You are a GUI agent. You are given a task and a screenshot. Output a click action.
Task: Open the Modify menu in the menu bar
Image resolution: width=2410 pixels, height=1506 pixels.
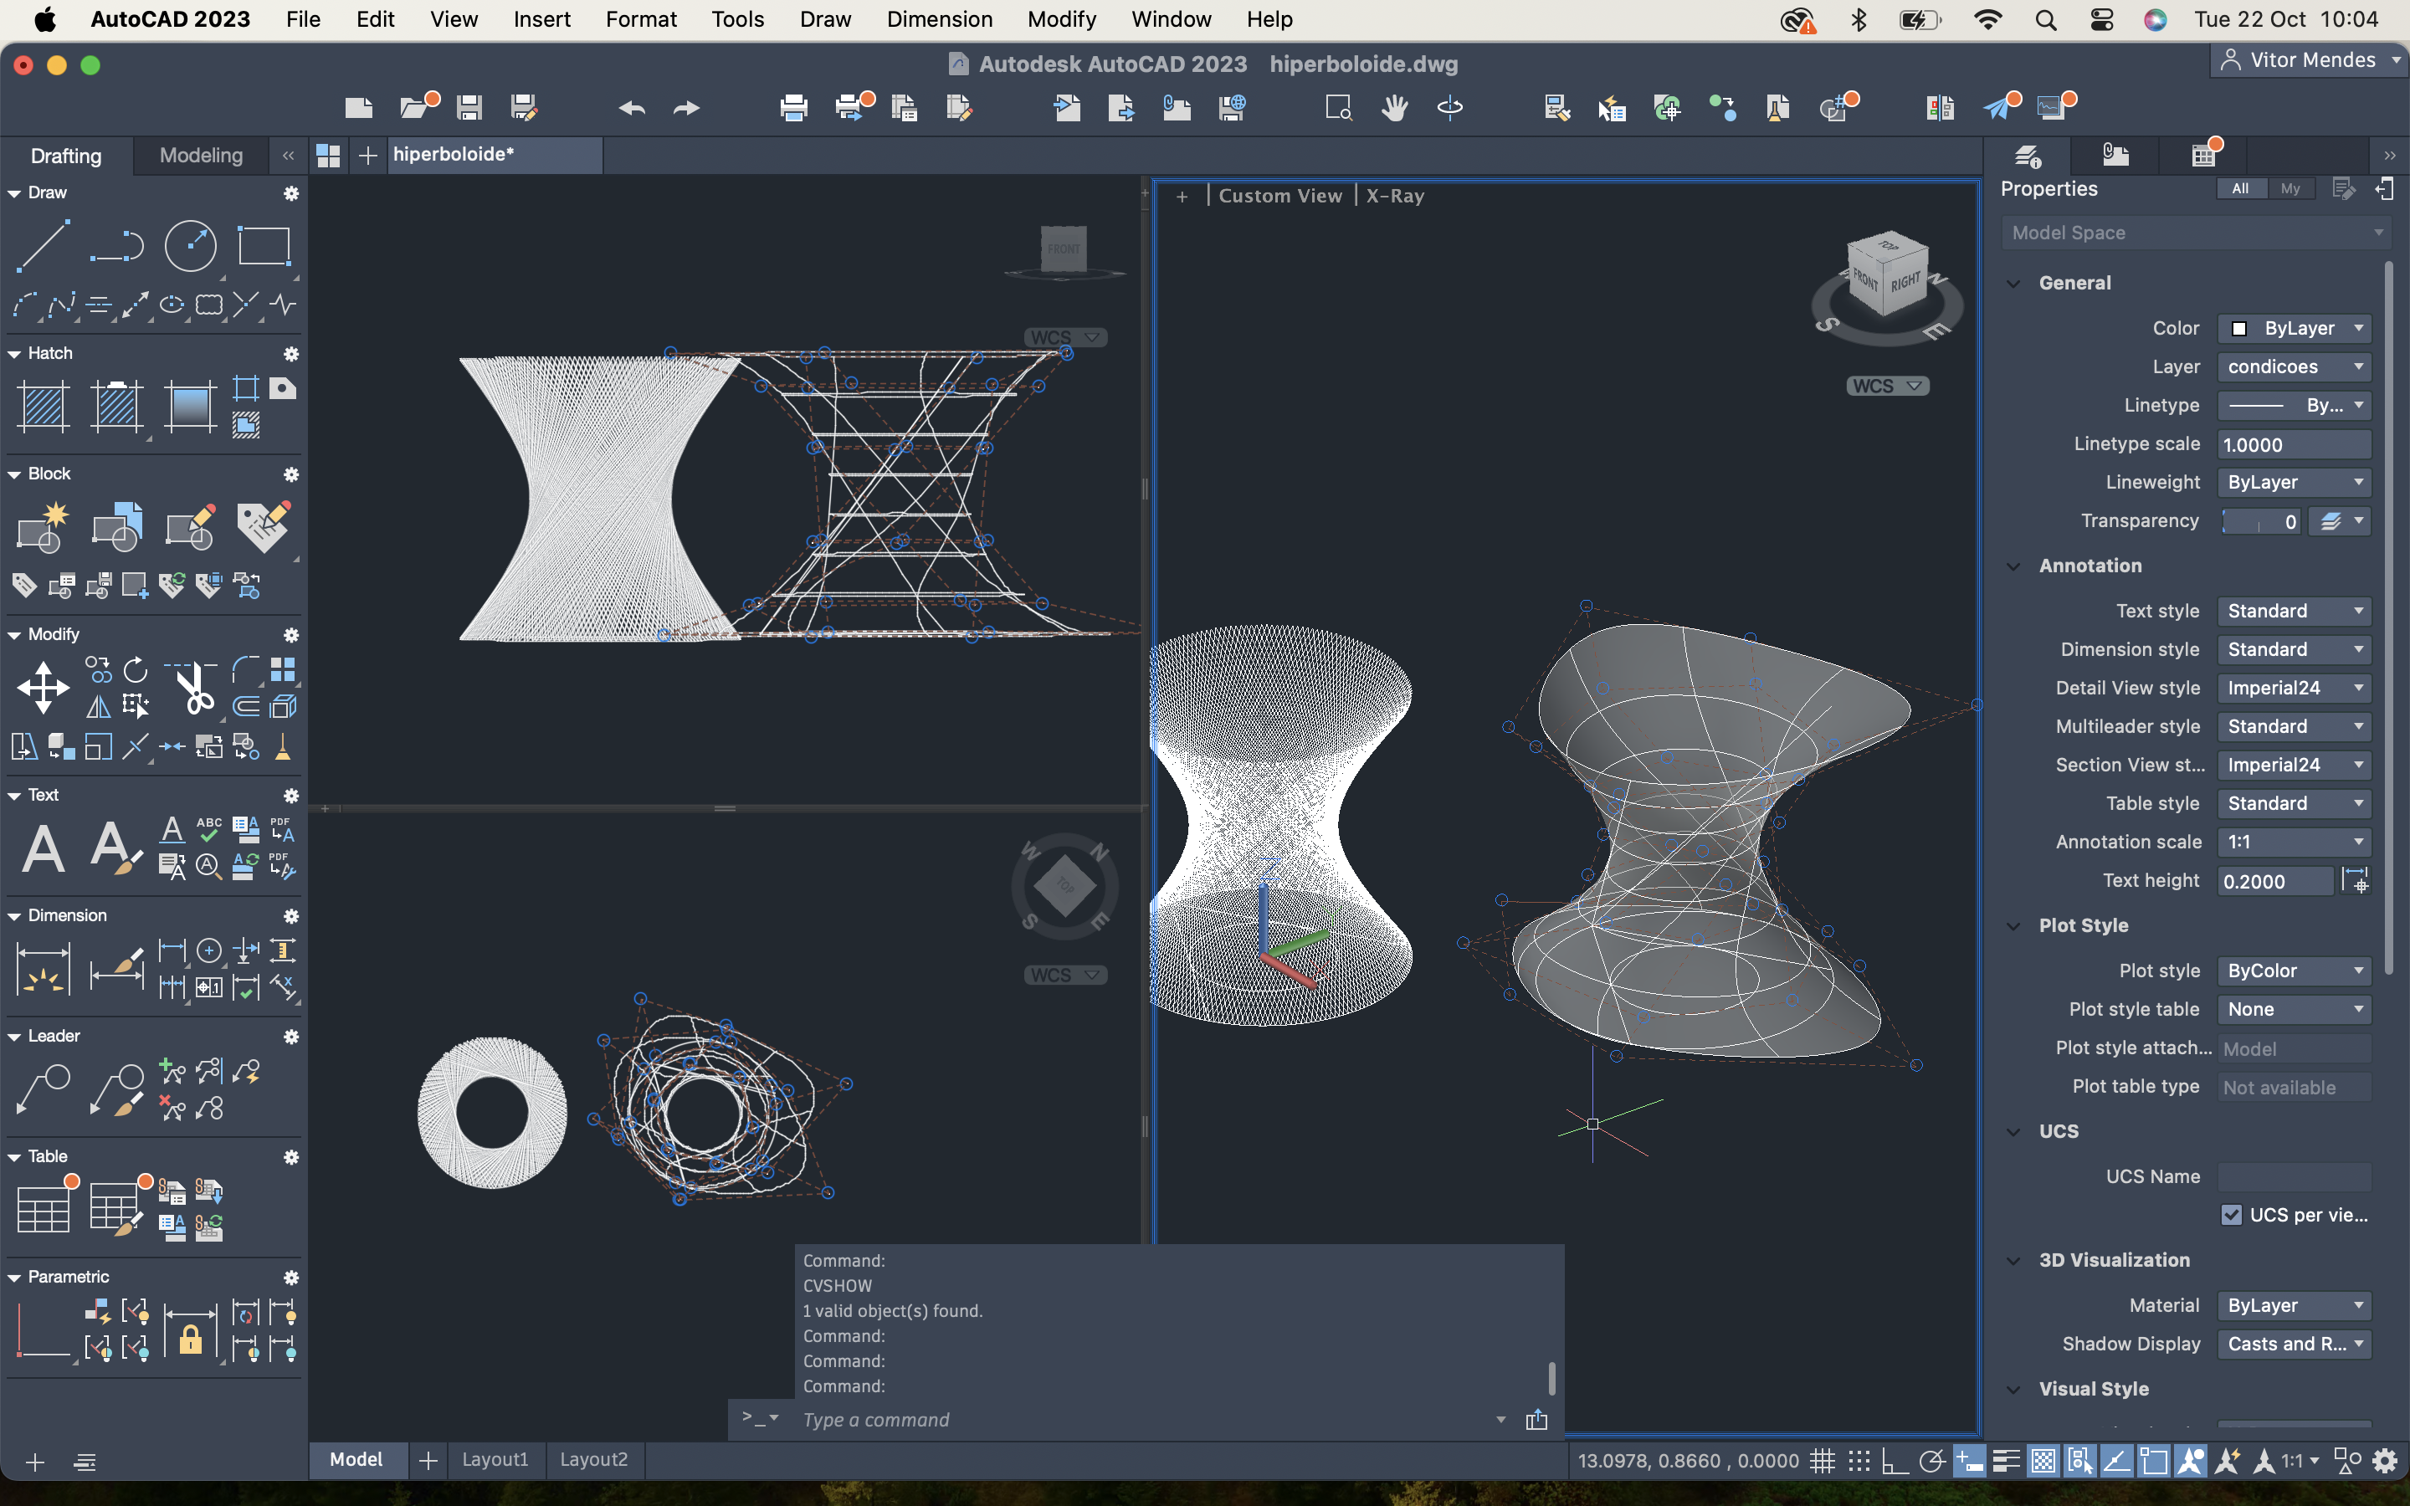pyautogui.click(x=1062, y=19)
